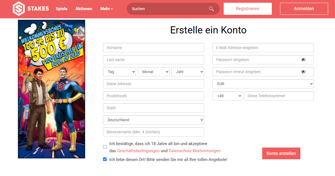The height and width of the screenshot is (176, 335).
Task: Open the Tag day dropdown
Action: pos(120,72)
